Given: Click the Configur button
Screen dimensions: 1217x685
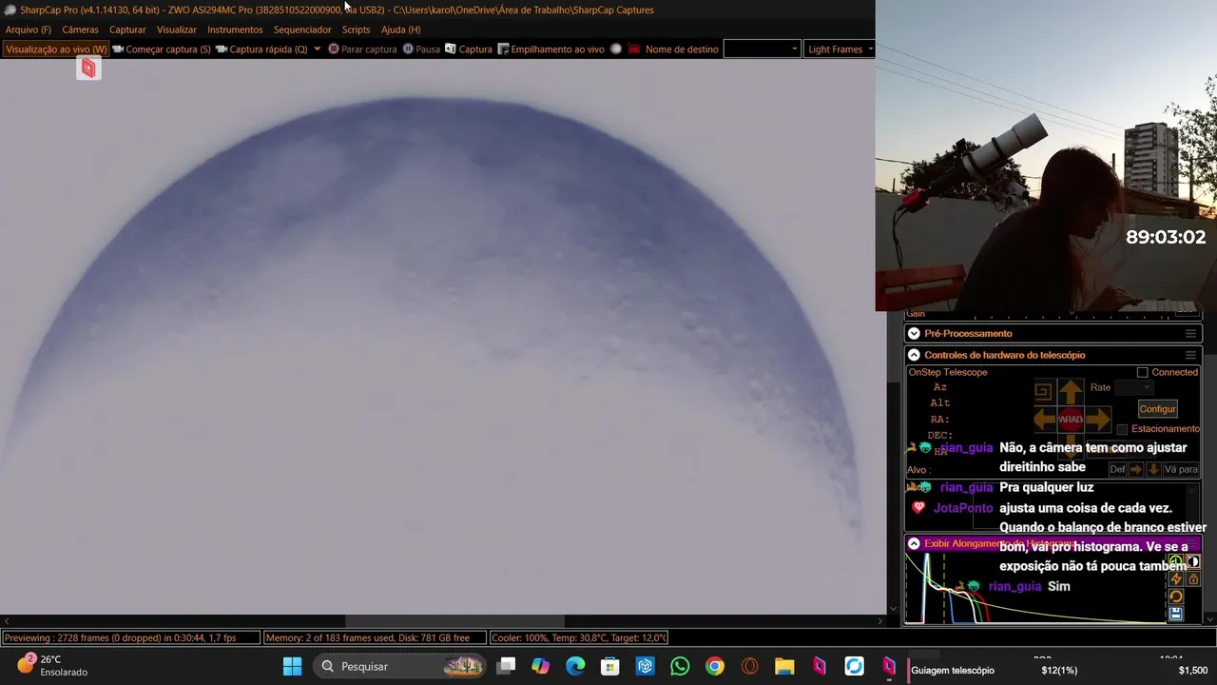Looking at the screenshot, I should coord(1157,409).
